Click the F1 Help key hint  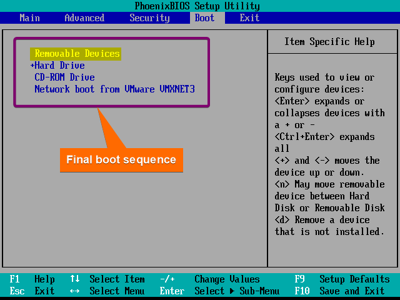(32, 279)
